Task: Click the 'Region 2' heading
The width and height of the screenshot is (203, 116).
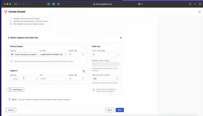Action: tap(14, 71)
